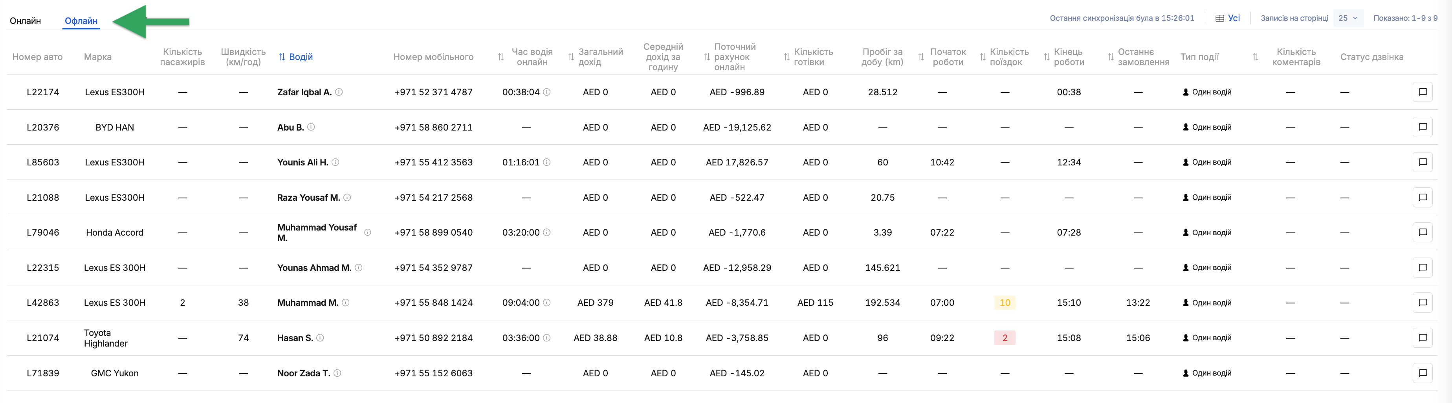The width and height of the screenshot is (1452, 403).
Task: Sort by Початок роботи column
Action: pos(921,57)
